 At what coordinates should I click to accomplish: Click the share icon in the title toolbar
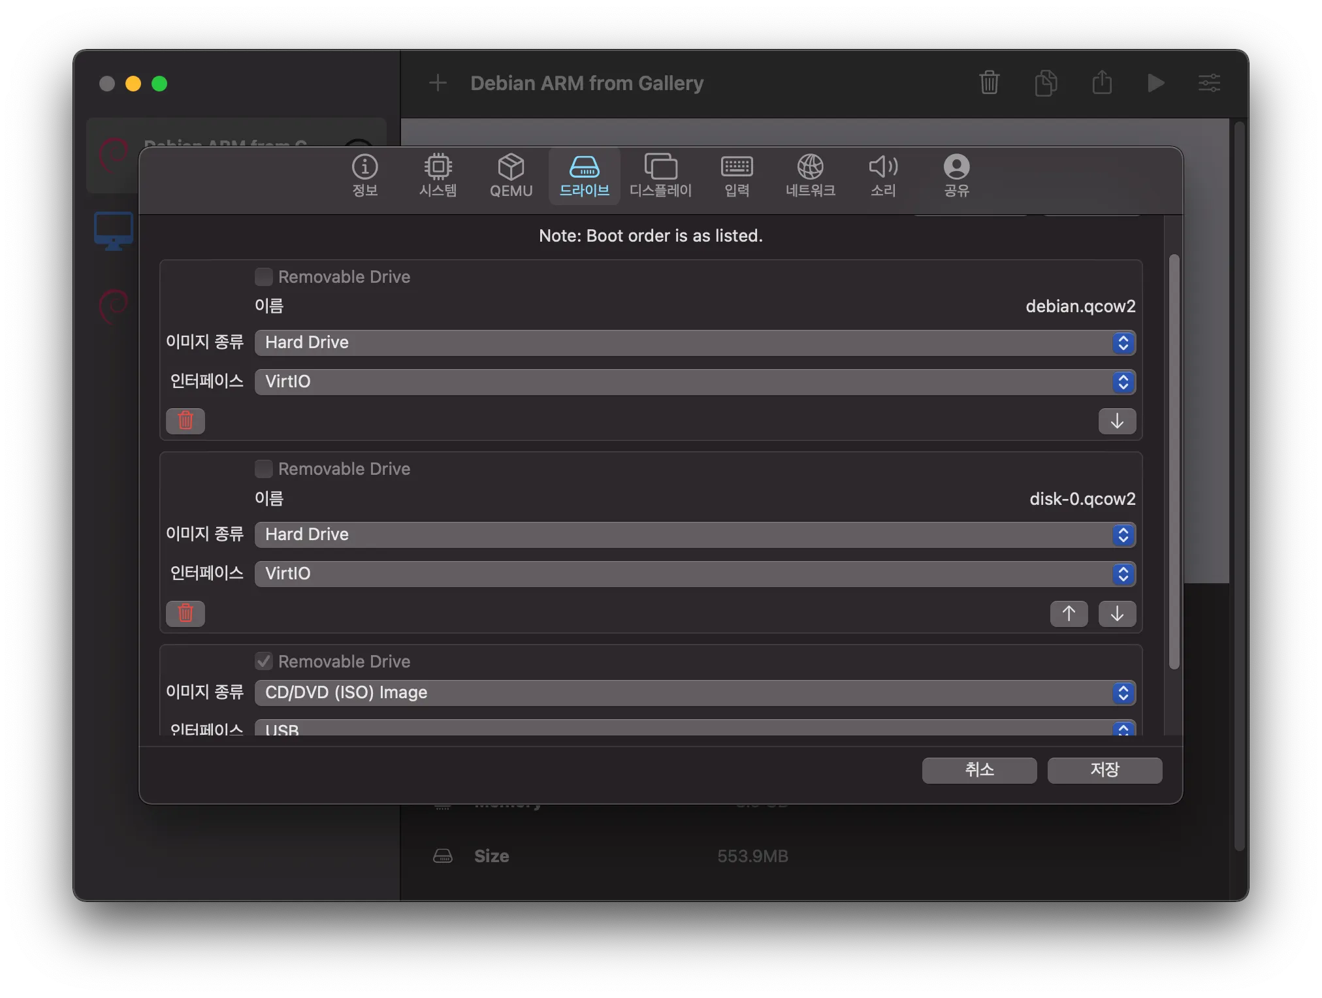pos(1102,83)
